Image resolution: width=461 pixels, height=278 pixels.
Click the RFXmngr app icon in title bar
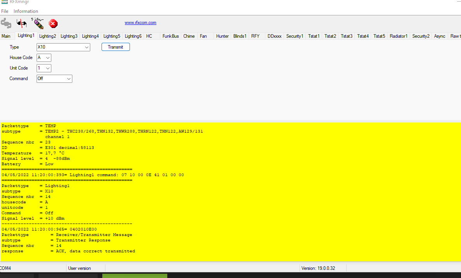4,2
